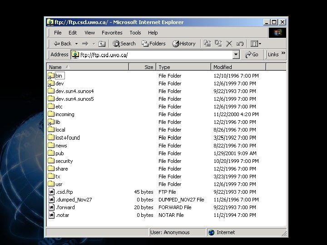The width and height of the screenshot is (327, 245).
Task: Select the etc folder icon
Action: point(51,107)
